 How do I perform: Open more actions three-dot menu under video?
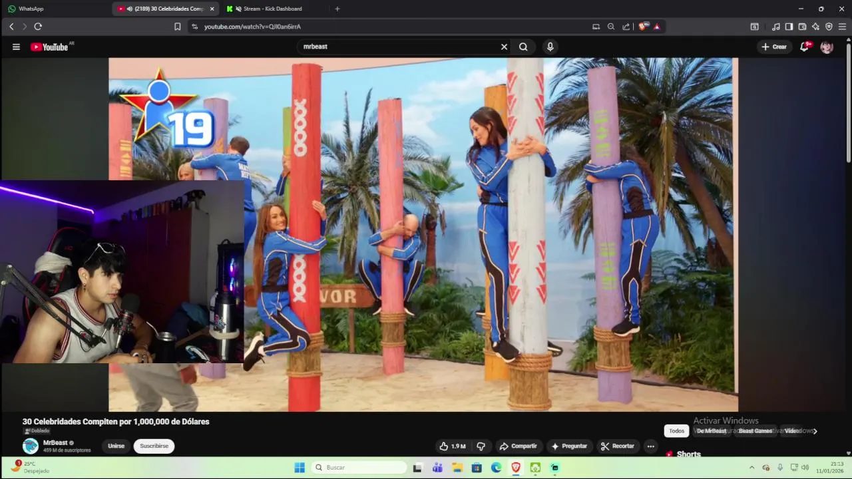point(651,446)
